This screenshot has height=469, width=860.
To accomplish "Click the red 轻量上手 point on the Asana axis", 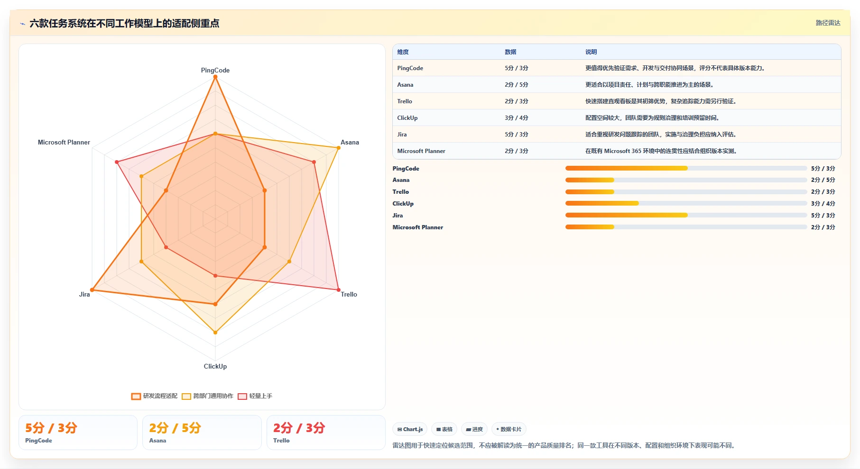I will pyautogui.click(x=314, y=162).
